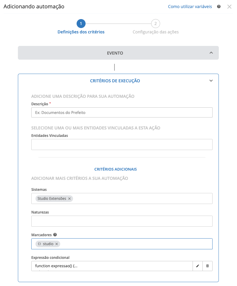Viewport: 237px width, 286px height.
Task: Click inside the Marcadores field
Action: [x=134, y=244]
